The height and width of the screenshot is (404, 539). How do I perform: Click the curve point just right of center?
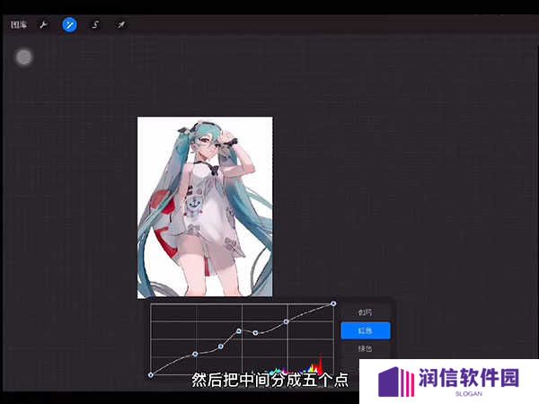coord(255,332)
